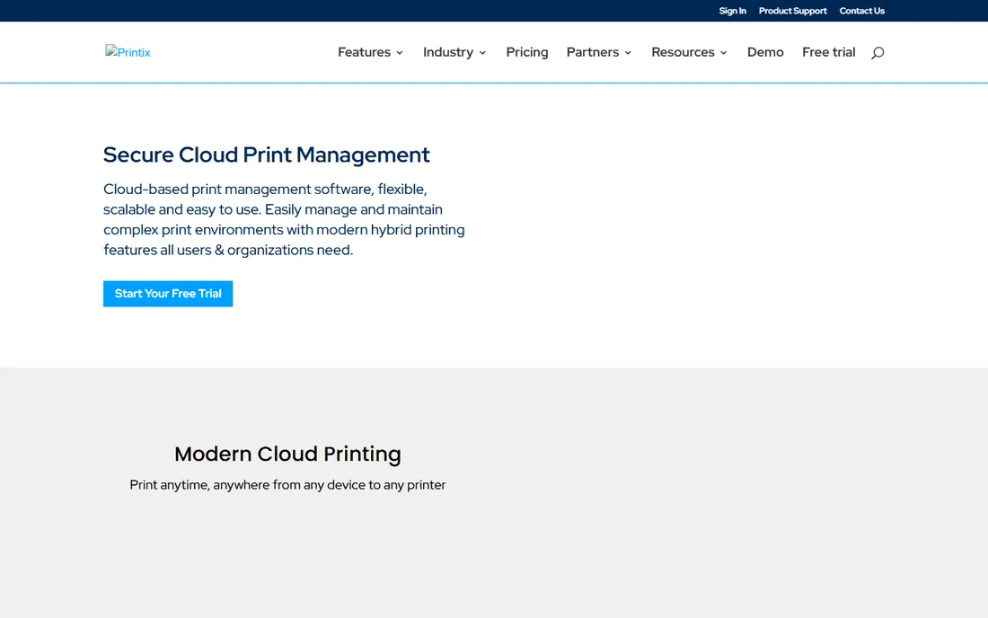Select paragraph starting "Cloud-based print management software"

(x=284, y=219)
